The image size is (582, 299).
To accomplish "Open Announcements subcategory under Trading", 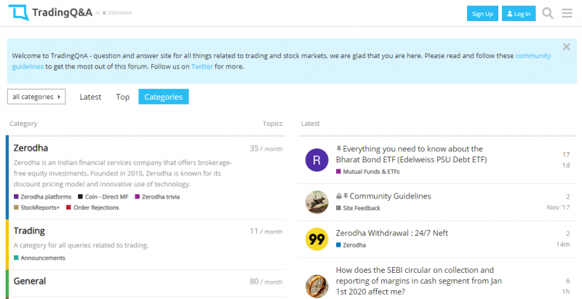I will coord(39,258).
